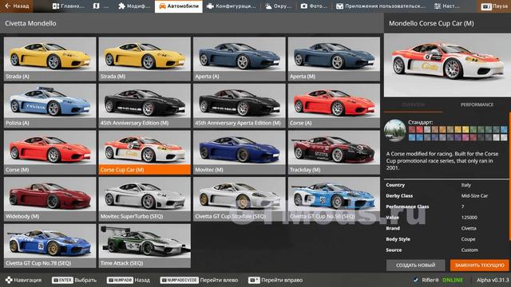The height and width of the screenshot is (287, 511).
Task: Pick the Corse (M) configuration
Action: (x=50, y=152)
